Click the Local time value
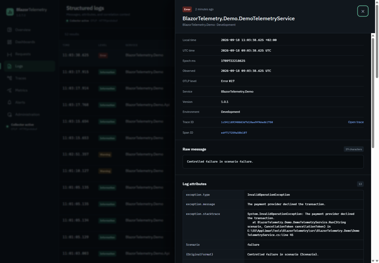Screen dimensions: 379x263 [x=249, y=40]
